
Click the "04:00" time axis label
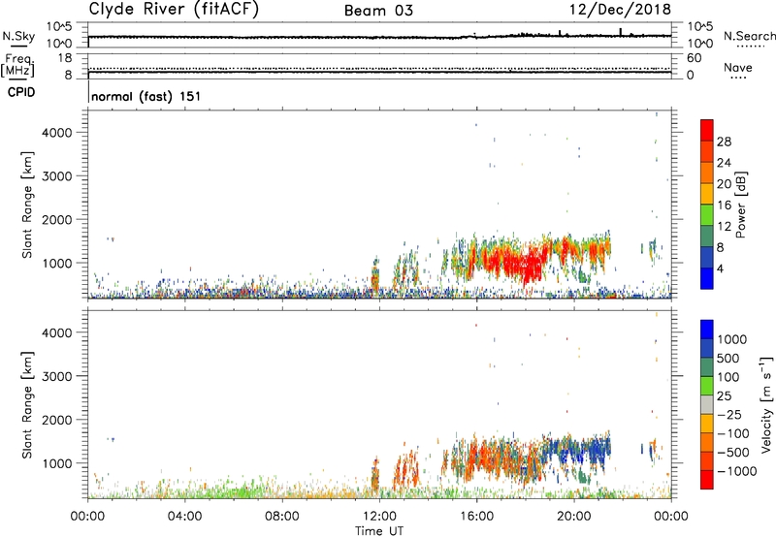(184, 517)
